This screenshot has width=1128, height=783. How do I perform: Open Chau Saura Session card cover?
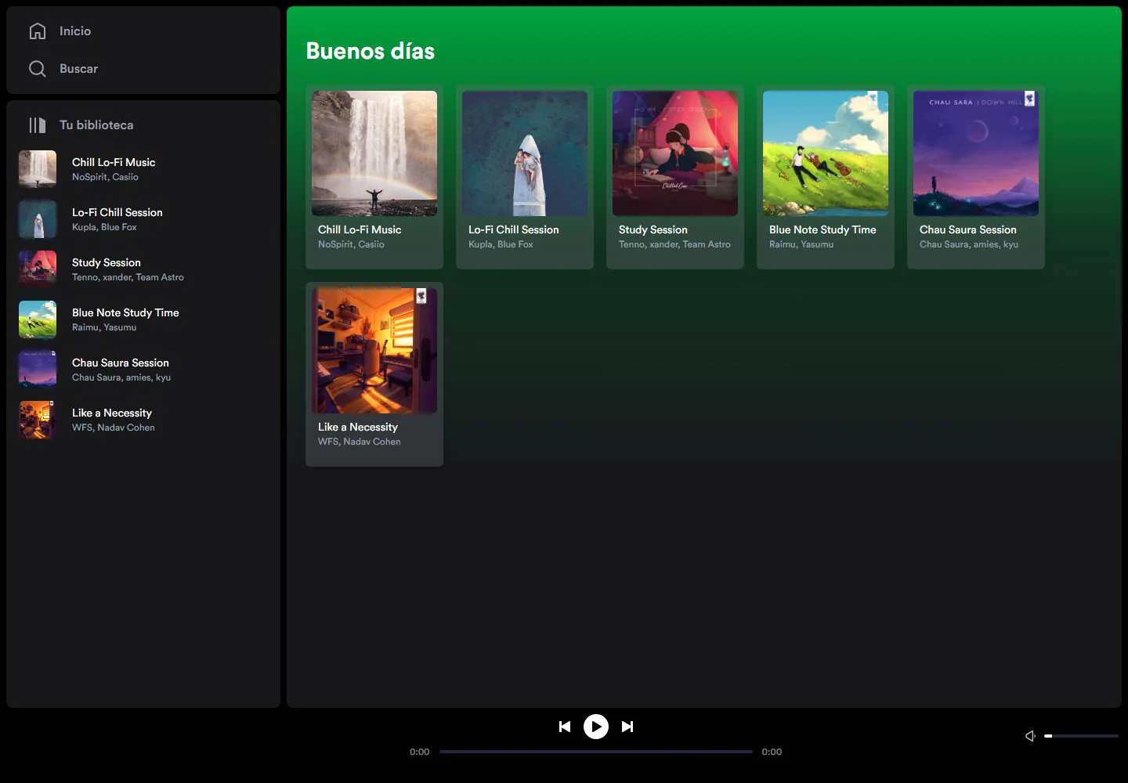(x=976, y=153)
